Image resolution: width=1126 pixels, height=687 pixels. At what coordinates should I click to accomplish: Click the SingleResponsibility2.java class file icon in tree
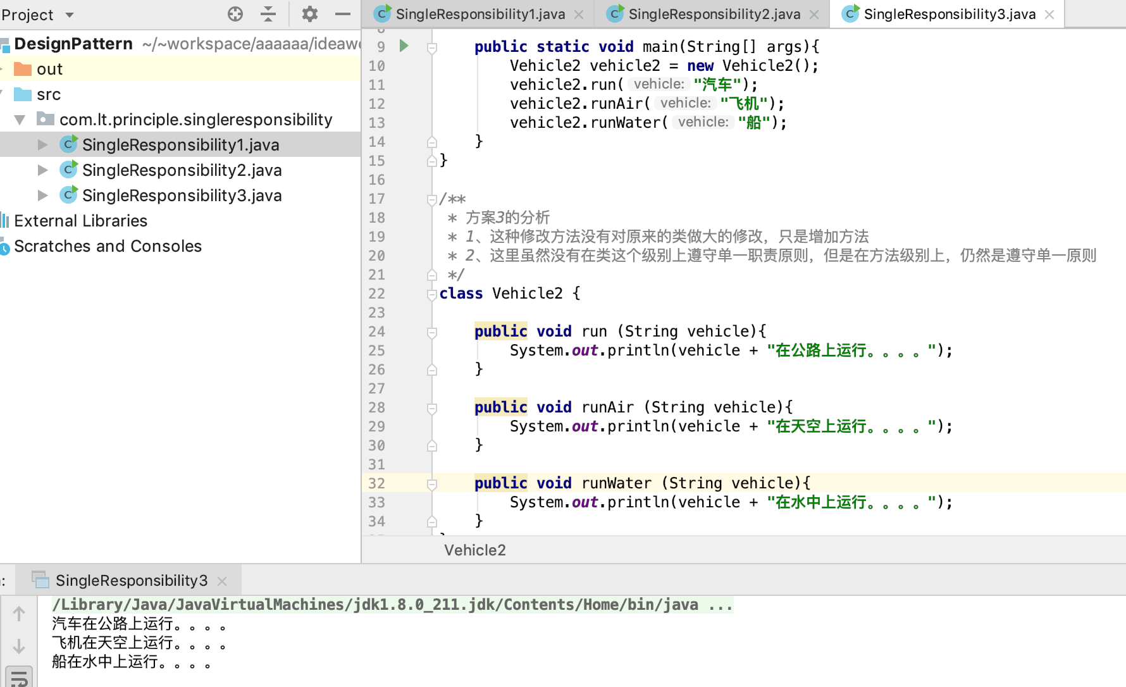click(x=68, y=170)
